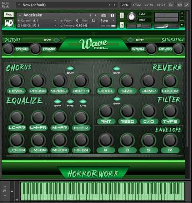
Task: Open the MIDI Ch [A] 1 dropdown
Action: (55, 25)
